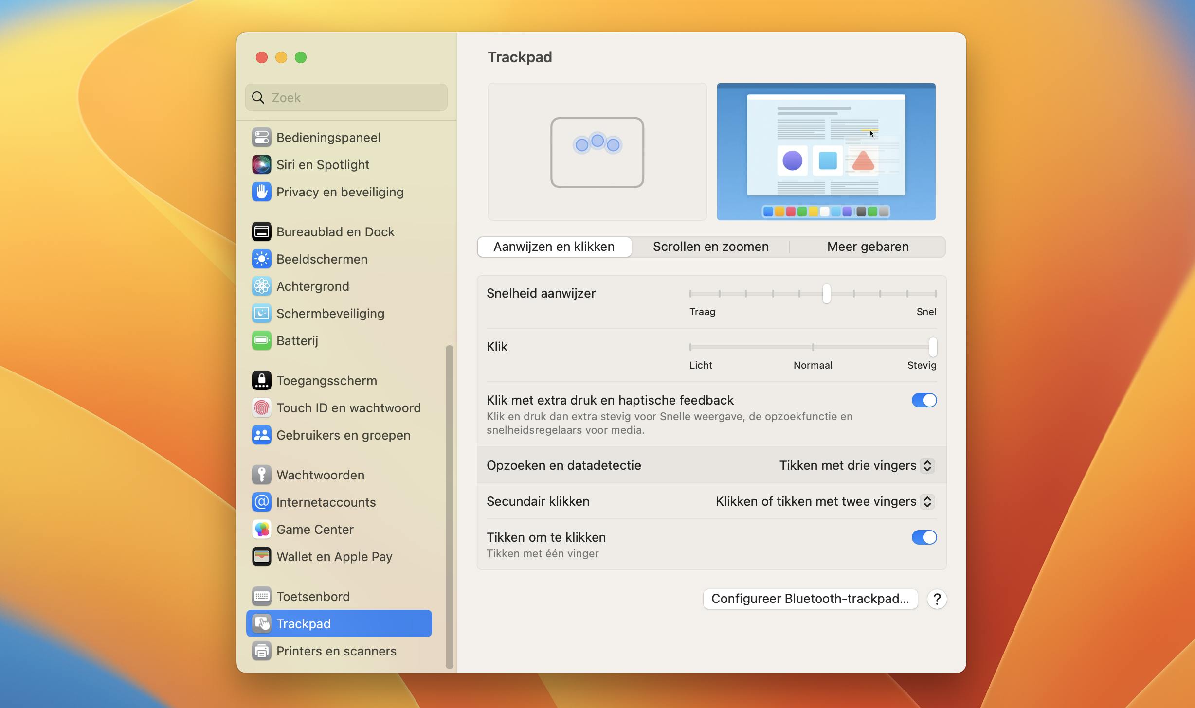Select the Batterij settings icon
The height and width of the screenshot is (708, 1195).
262,340
